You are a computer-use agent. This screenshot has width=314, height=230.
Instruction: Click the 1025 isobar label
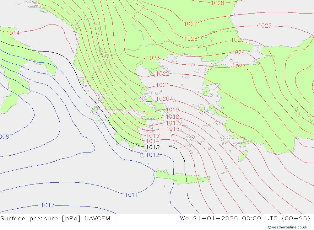click(237, 40)
